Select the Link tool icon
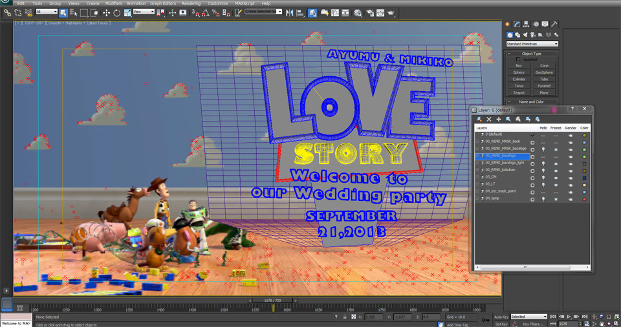Image resolution: width=621 pixels, height=327 pixels. 7,13
